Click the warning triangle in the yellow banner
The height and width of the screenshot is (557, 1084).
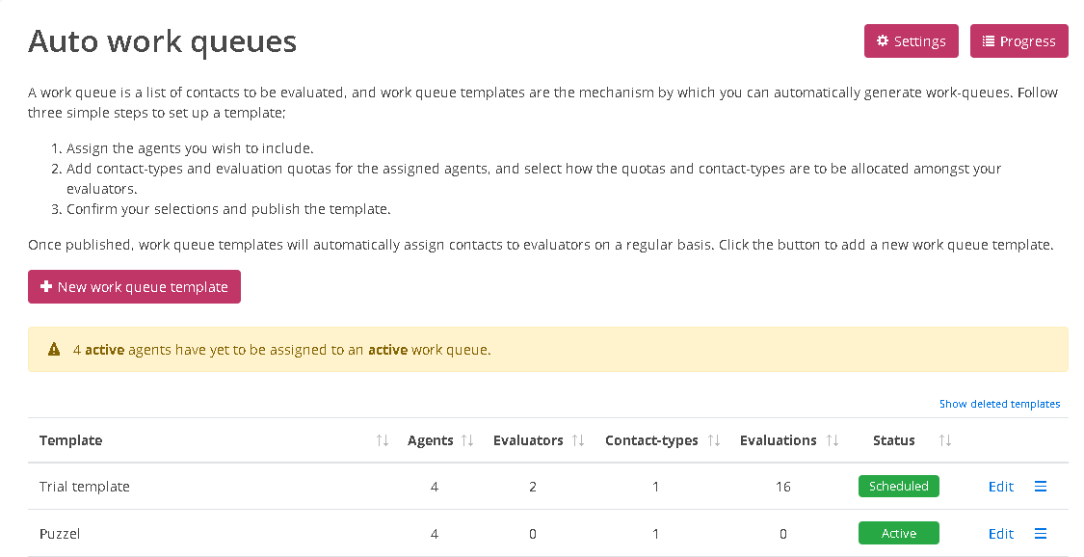point(54,349)
